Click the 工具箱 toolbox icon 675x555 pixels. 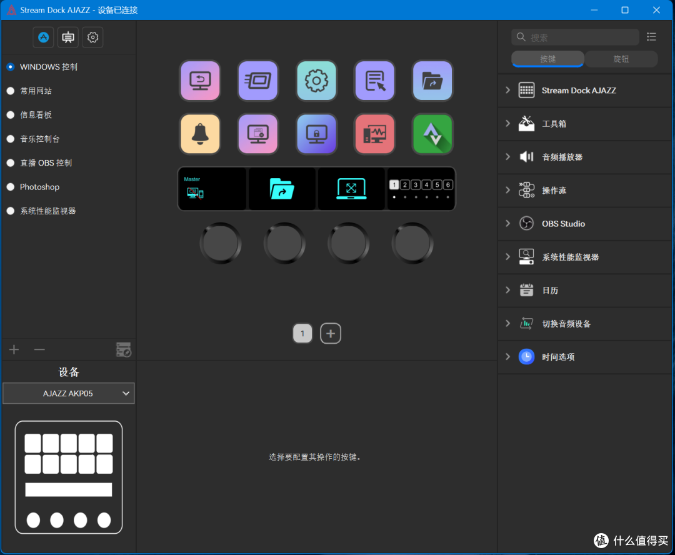click(526, 124)
